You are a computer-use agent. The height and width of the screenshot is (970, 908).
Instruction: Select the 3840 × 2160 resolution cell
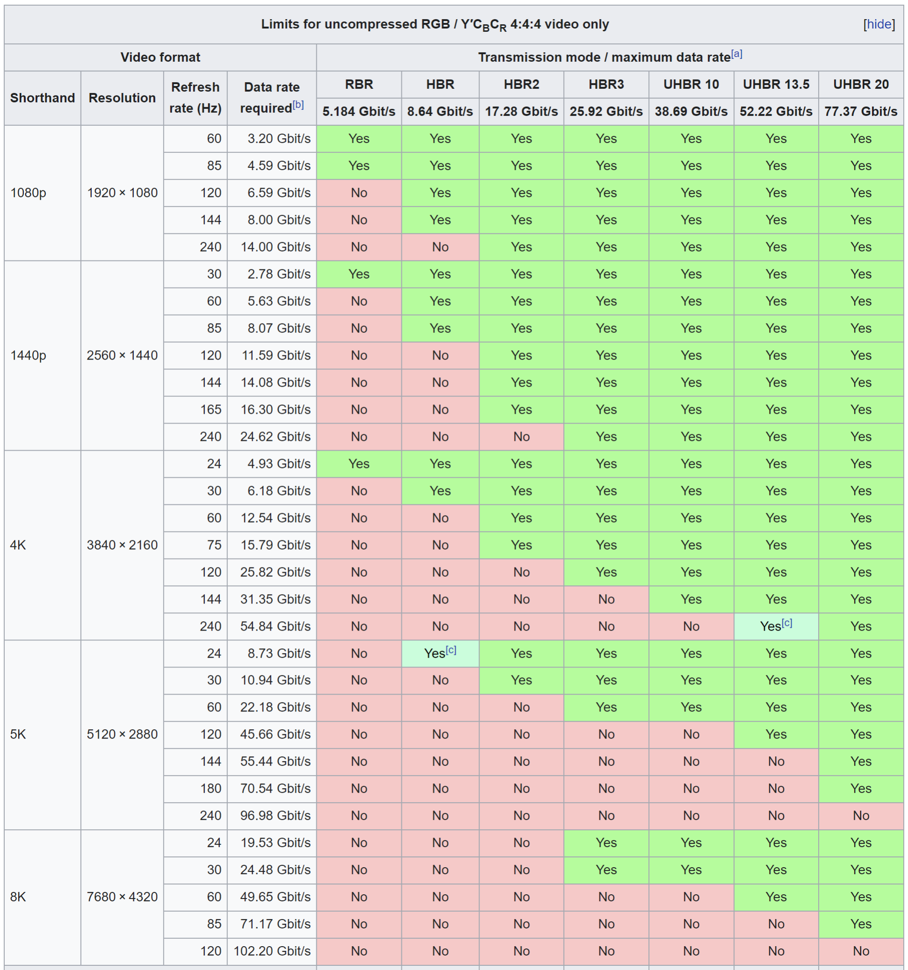[122, 545]
